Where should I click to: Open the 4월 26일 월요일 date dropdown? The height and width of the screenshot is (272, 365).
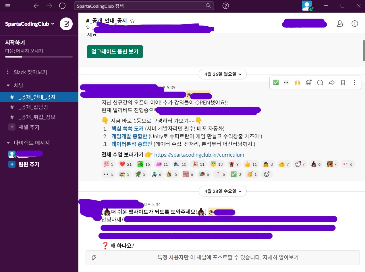223,74
